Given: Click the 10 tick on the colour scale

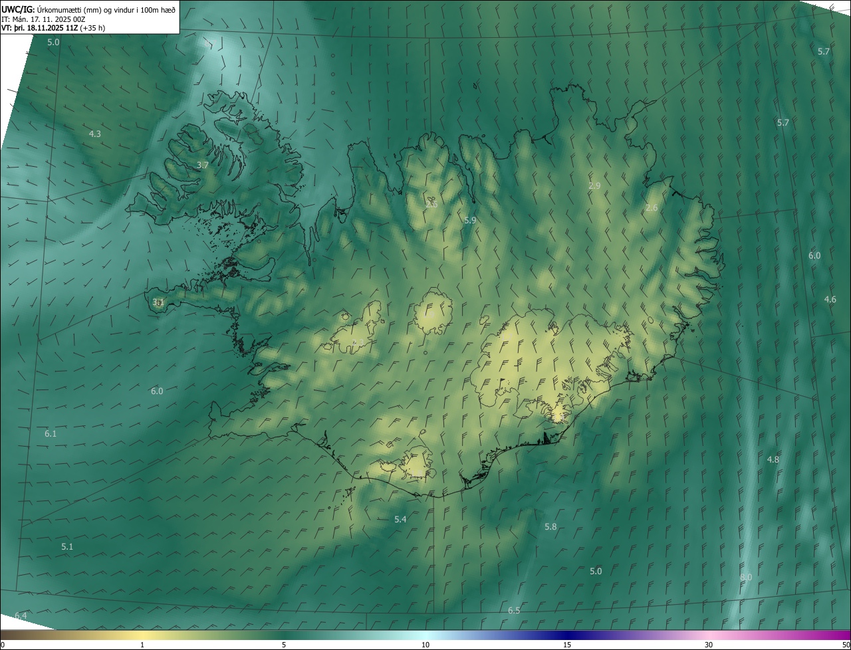Looking at the screenshot, I should pyautogui.click(x=425, y=645).
